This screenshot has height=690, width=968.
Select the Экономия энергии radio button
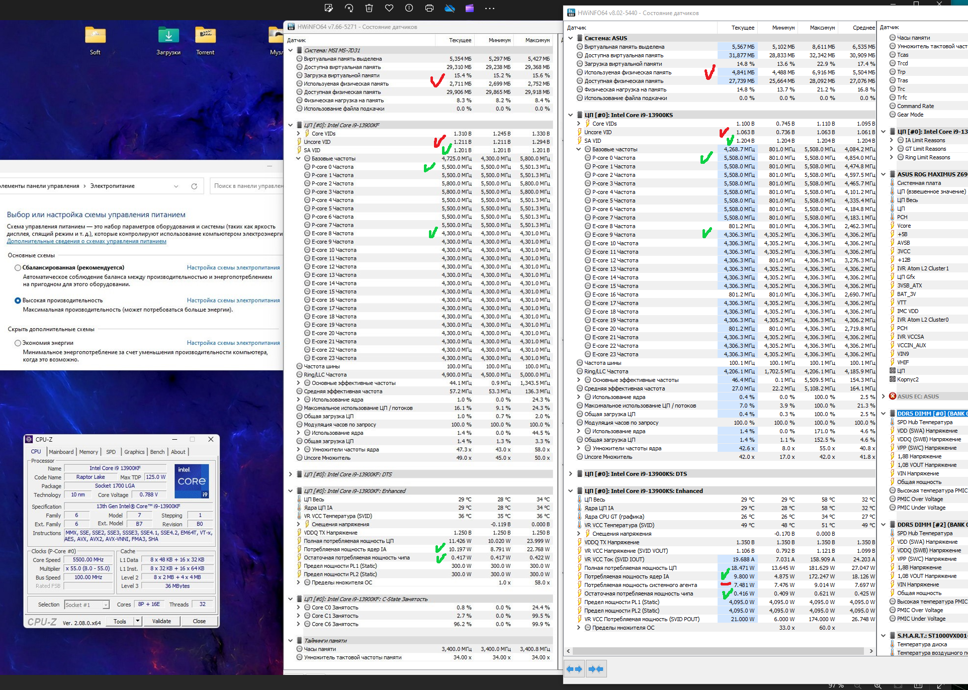(18, 343)
